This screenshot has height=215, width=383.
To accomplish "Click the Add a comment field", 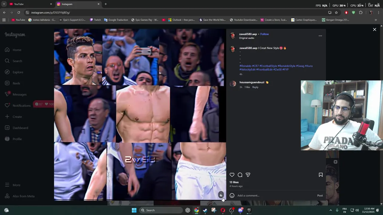I will pyautogui.click(x=275, y=196).
